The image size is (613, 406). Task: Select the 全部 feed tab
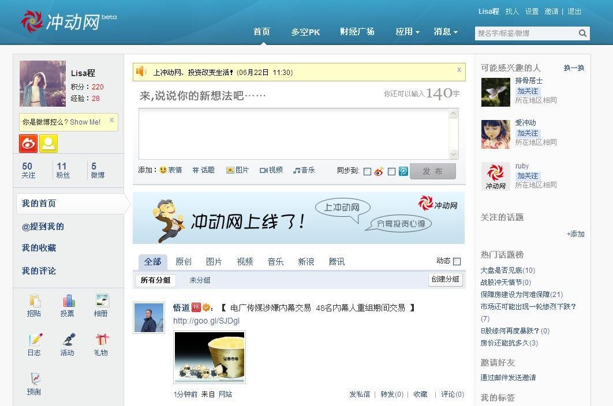click(x=152, y=262)
